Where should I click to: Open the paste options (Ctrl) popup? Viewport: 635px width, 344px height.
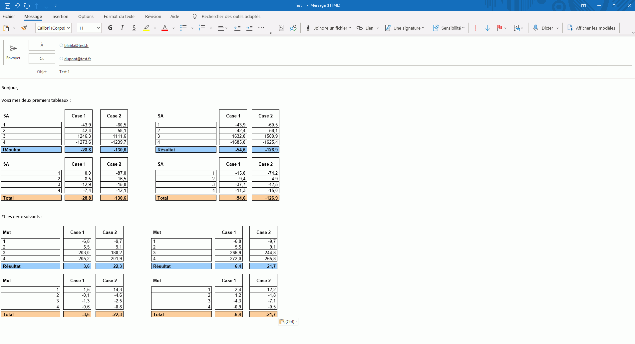point(288,321)
